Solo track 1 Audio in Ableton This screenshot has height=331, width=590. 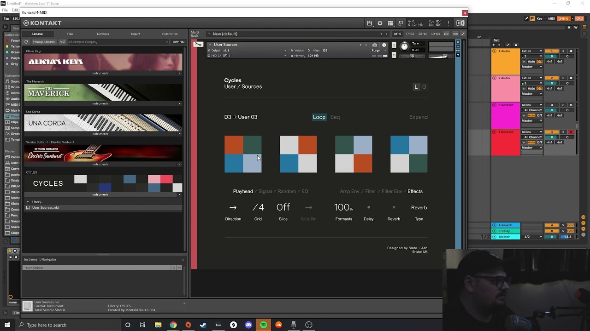563,51
